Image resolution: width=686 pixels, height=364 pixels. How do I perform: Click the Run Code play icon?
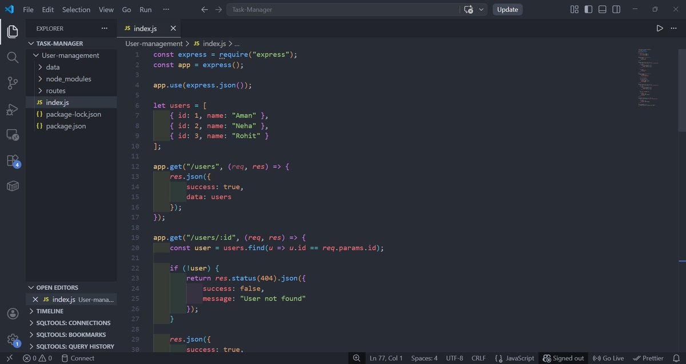click(x=660, y=28)
